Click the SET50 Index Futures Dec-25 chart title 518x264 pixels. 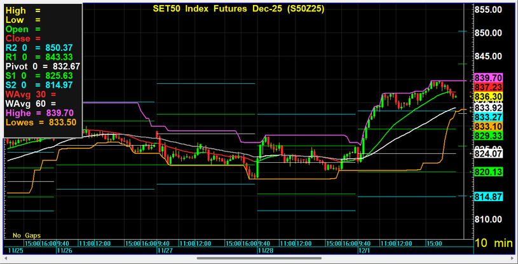(236, 10)
